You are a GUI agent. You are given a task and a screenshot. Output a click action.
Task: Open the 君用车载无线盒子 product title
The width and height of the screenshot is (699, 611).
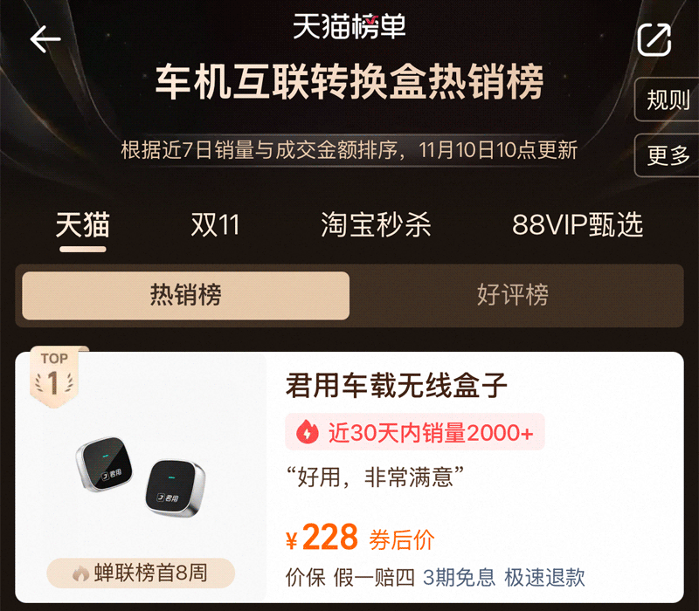pyautogui.click(x=397, y=385)
